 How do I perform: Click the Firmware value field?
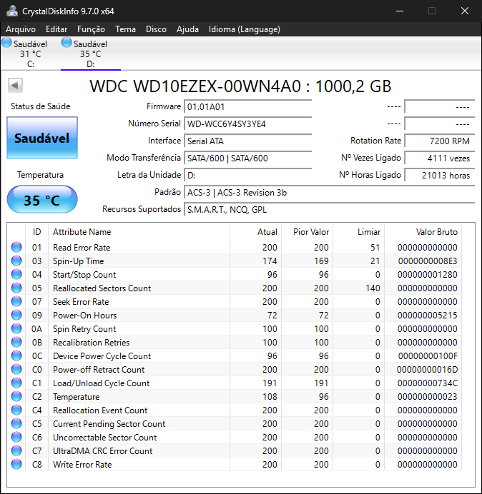[x=247, y=106]
